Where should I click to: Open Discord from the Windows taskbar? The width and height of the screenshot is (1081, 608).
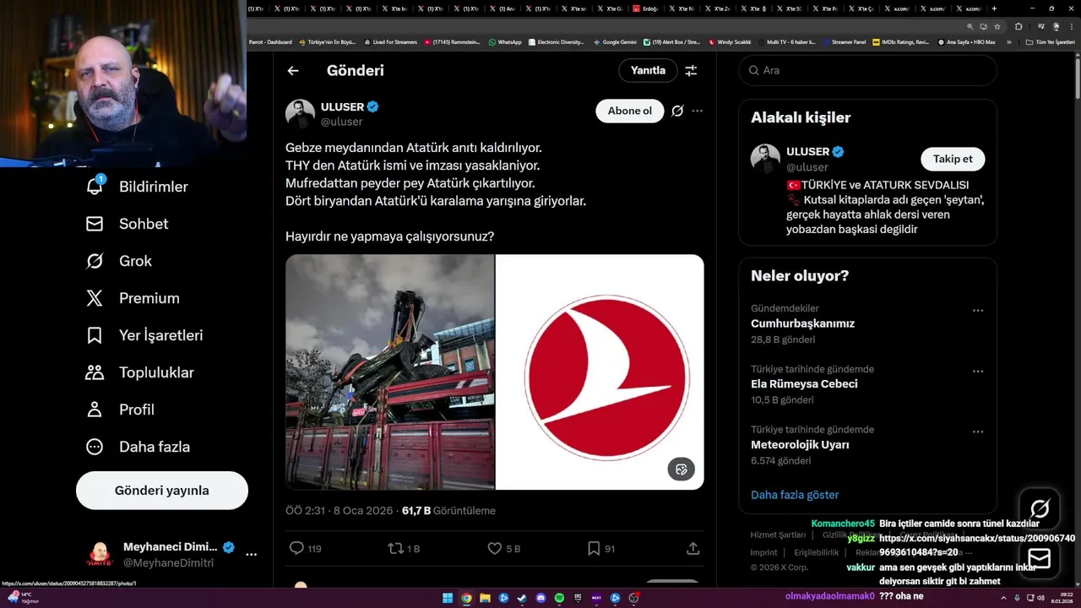point(540,598)
